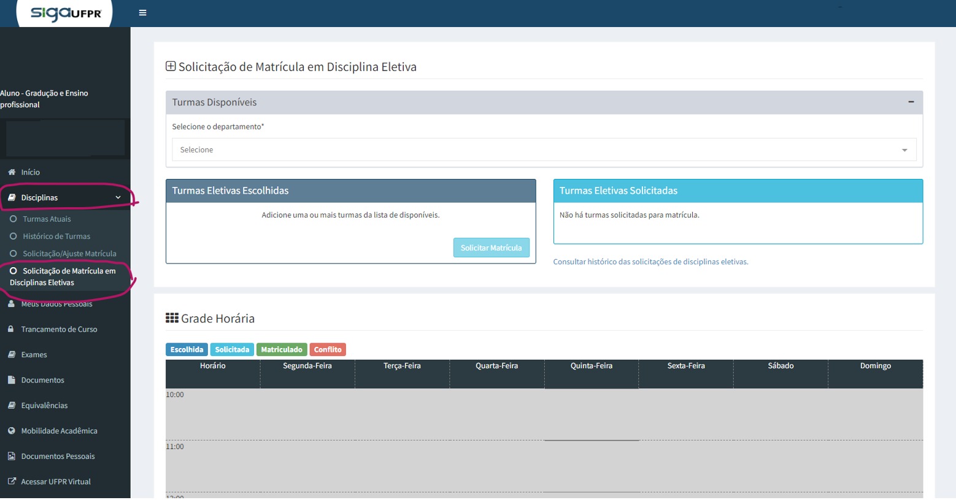This screenshot has height=500, width=956.
Task: Click the globe icon beside Mobilidade Acadêmica
Action: point(11,431)
